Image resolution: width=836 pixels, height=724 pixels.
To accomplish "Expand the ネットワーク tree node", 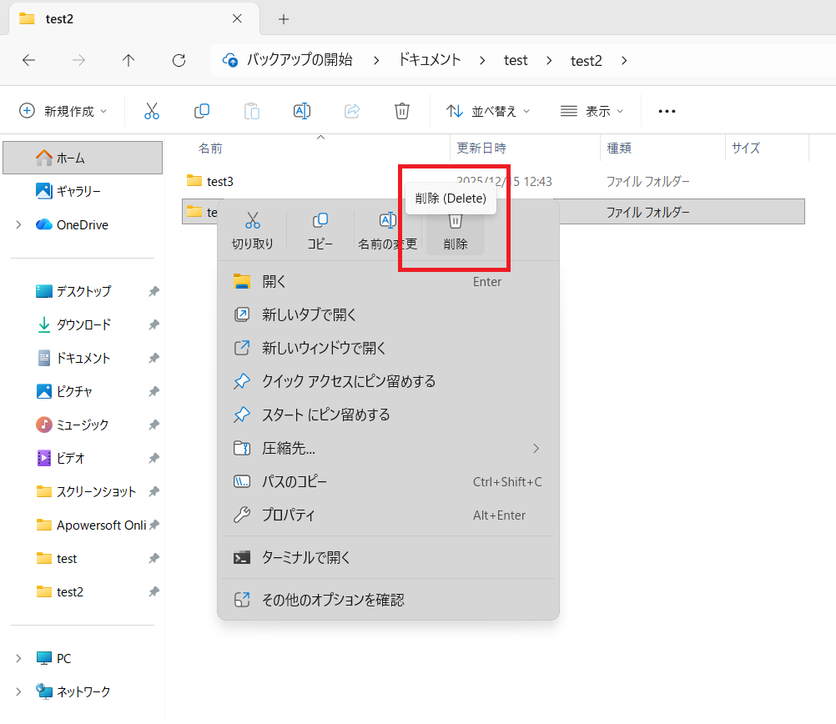I will 18,692.
